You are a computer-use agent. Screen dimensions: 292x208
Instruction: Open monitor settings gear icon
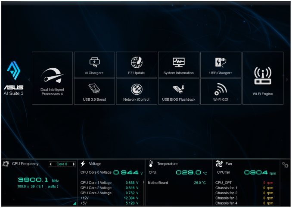pos(285,165)
